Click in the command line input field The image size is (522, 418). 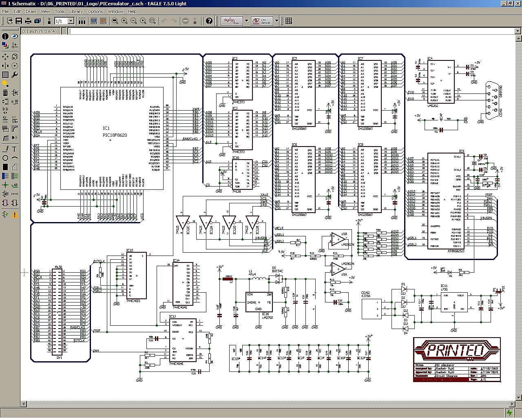(x=291, y=31)
